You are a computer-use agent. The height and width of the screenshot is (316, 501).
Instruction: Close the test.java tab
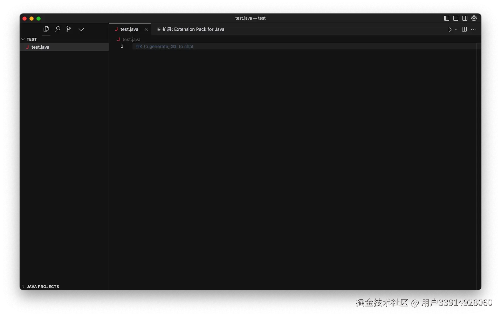[146, 29]
